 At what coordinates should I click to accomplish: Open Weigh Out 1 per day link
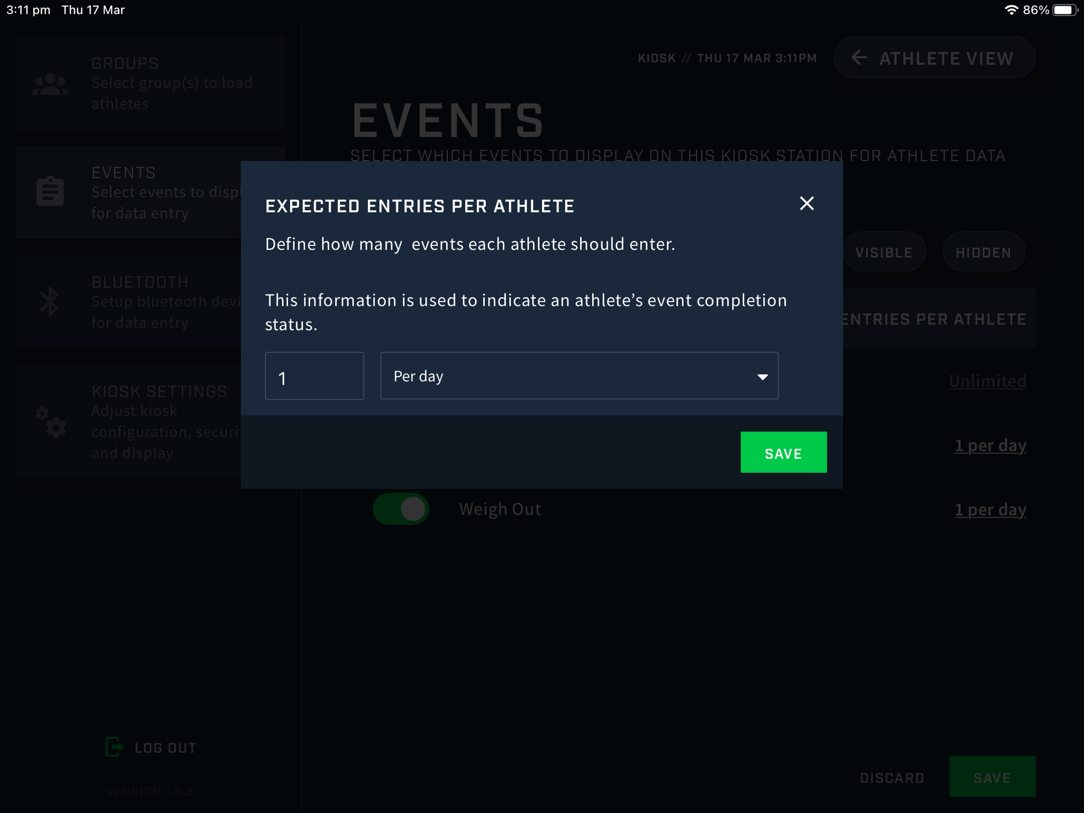(x=990, y=509)
